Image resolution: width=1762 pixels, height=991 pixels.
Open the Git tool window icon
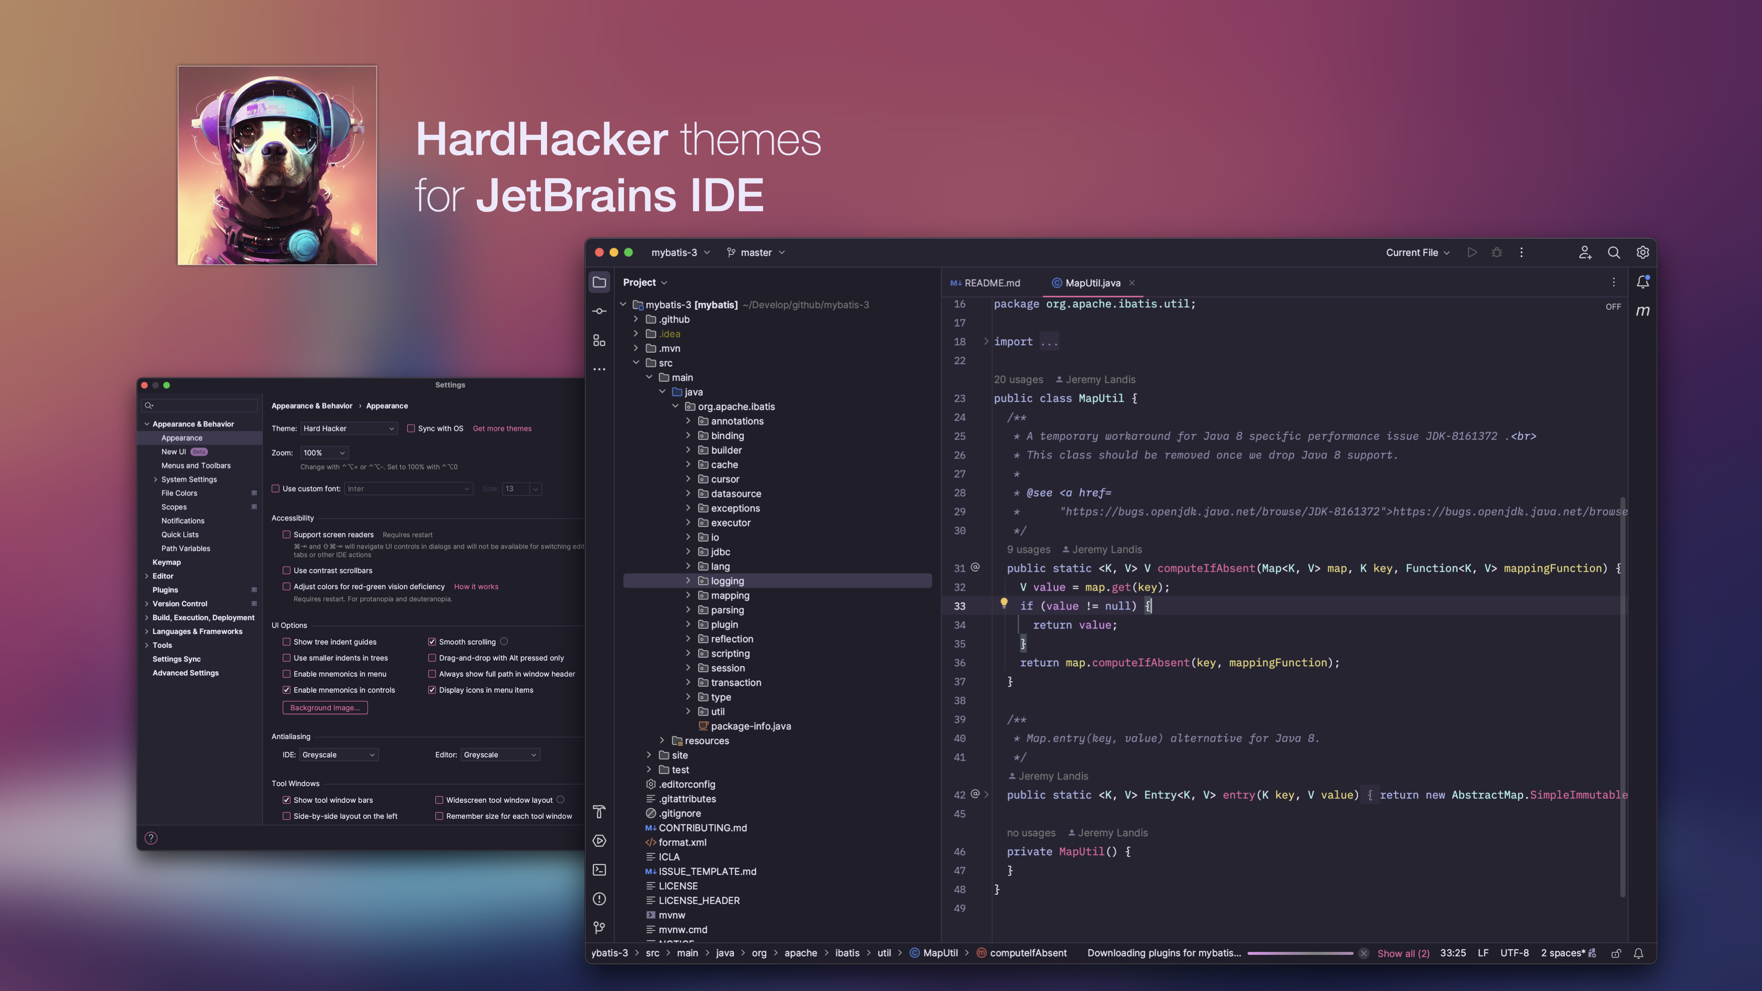coord(599,927)
